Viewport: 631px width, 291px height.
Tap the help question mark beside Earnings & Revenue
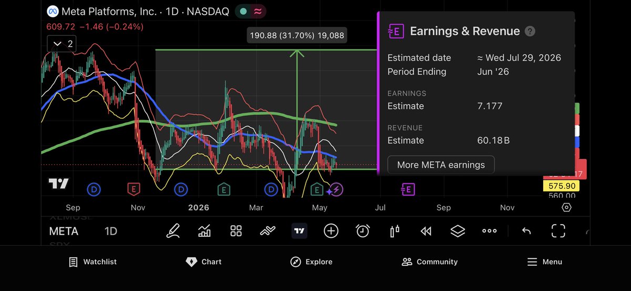point(530,32)
